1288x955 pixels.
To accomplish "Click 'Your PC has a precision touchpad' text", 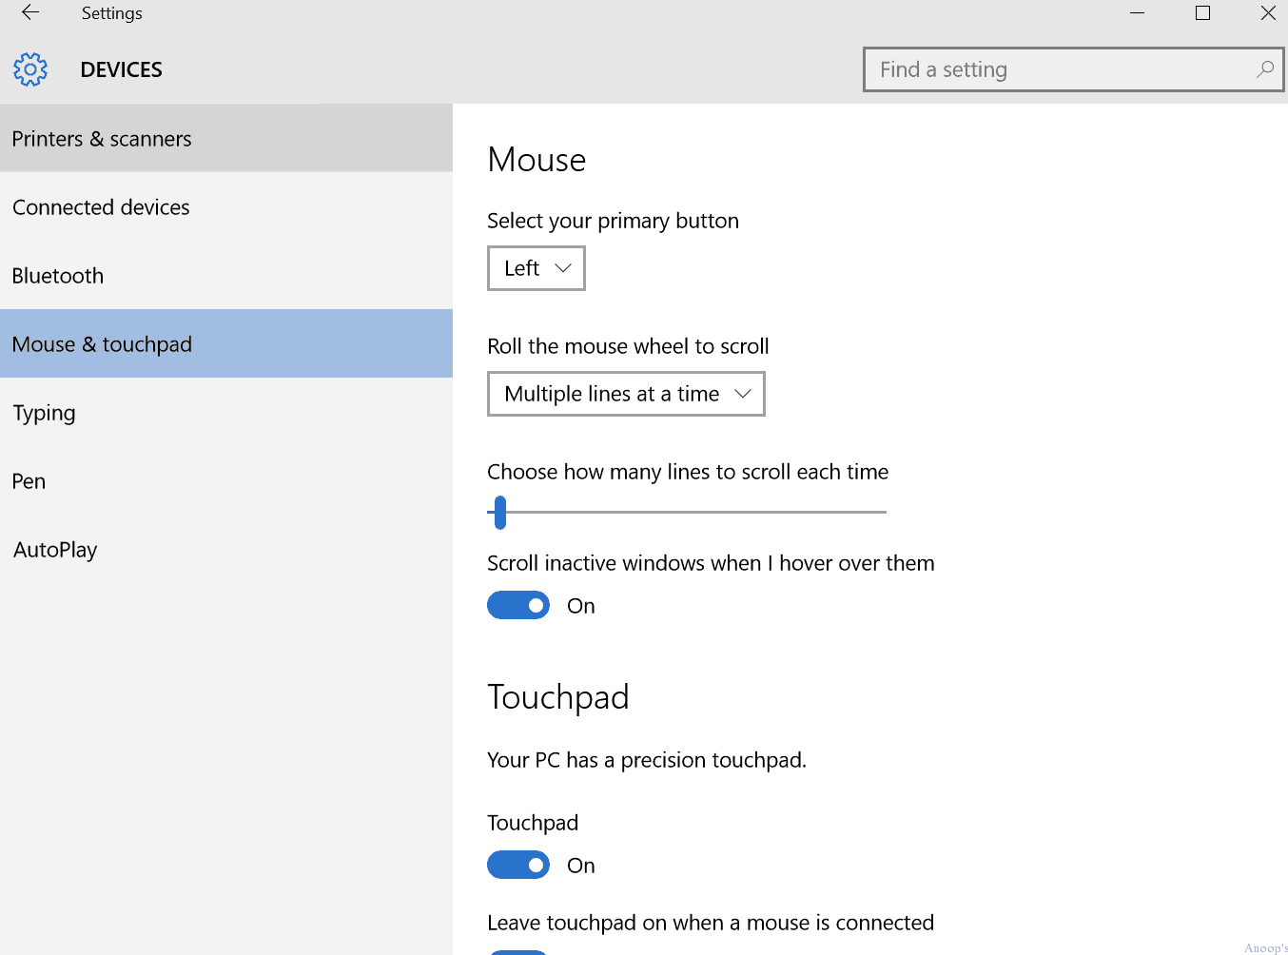I will point(647,760).
